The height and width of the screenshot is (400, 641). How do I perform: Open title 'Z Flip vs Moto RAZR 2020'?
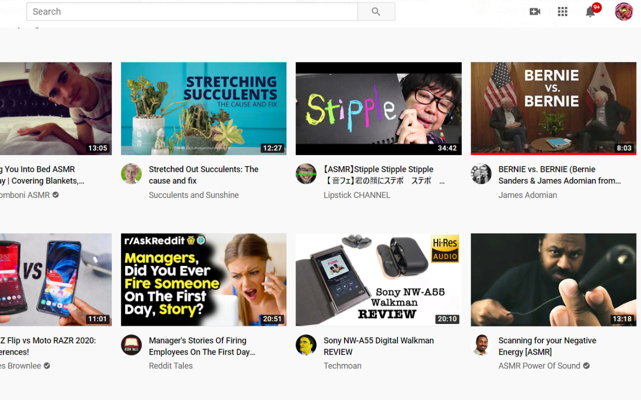(x=48, y=346)
